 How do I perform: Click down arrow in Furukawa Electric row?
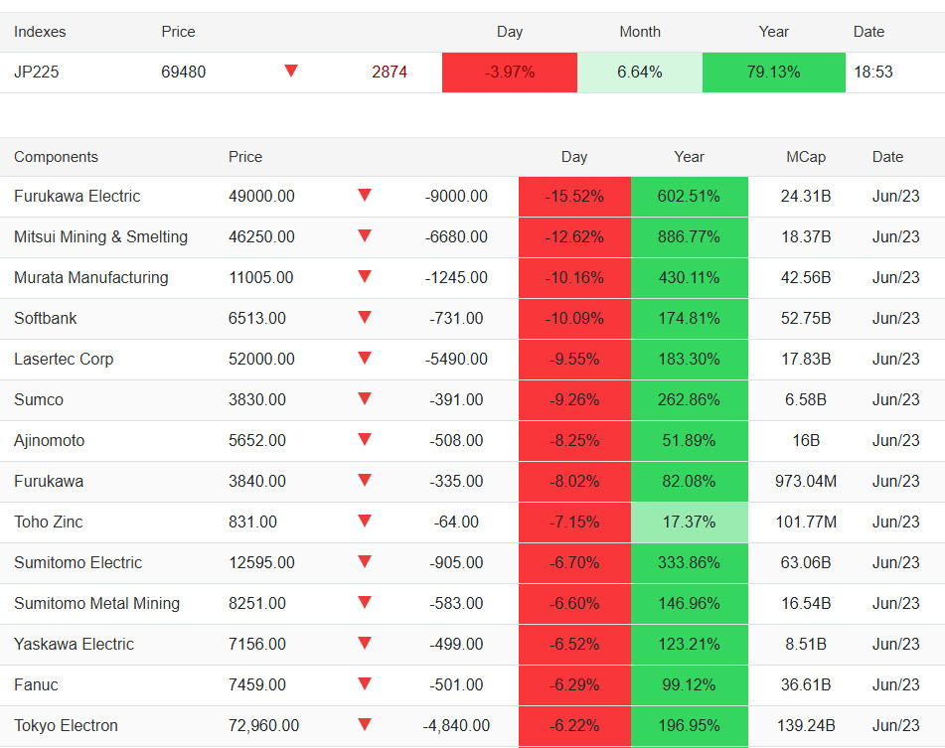(364, 195)
